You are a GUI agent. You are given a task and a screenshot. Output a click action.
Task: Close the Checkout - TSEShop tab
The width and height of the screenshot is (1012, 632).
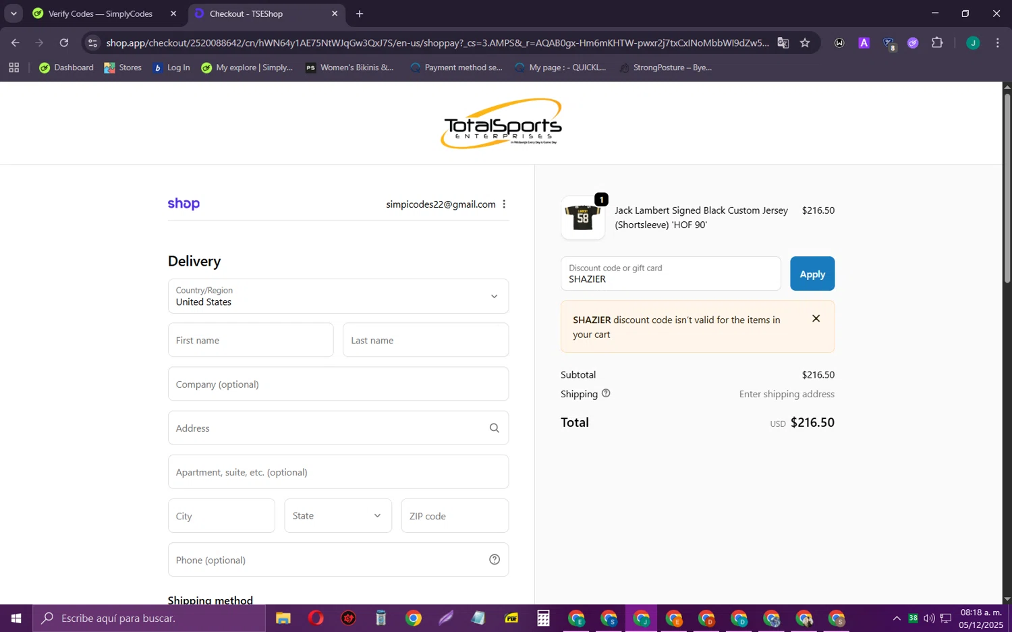[335, 13]
